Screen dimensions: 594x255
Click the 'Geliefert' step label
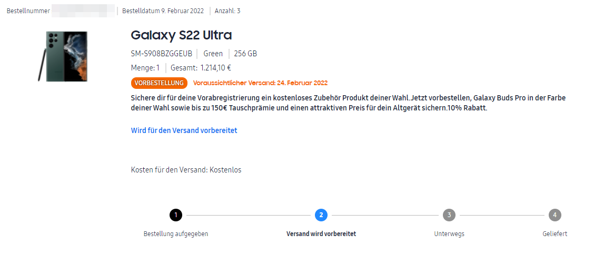point(555,234)
